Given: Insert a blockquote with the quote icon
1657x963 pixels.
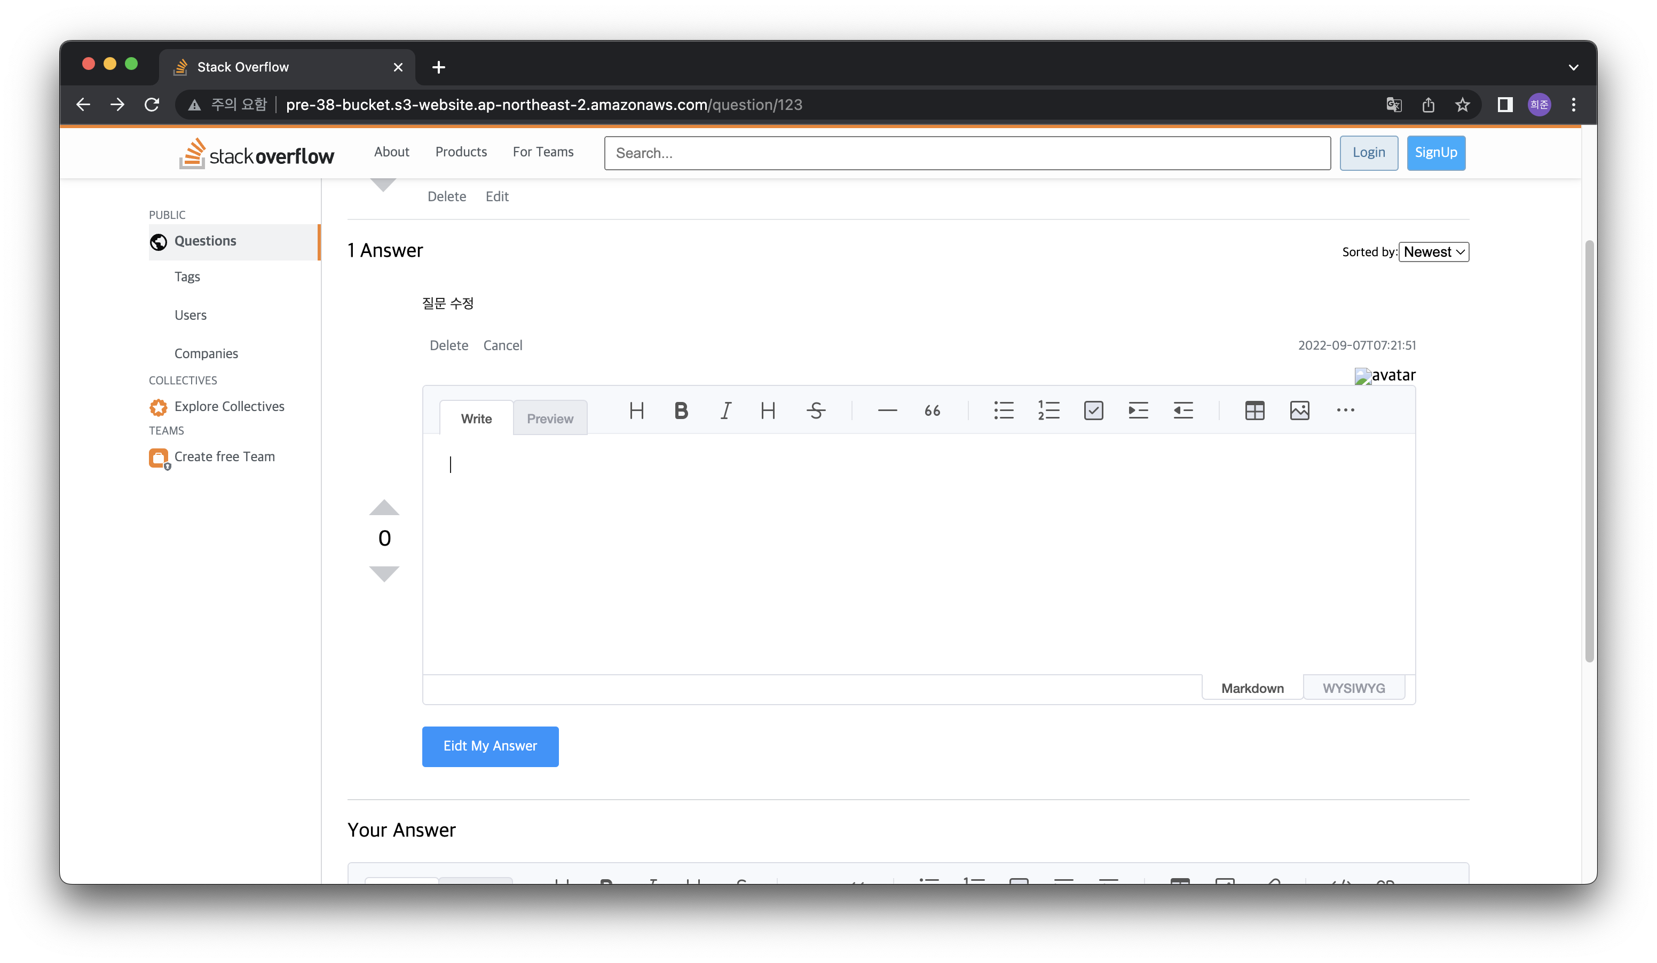Looking at the screenshot, I should [x=932, y=411].
